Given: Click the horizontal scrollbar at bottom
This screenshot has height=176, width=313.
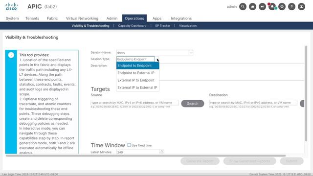Looking at the screenshot, I should pyautogui.click(x=146, y=155).
